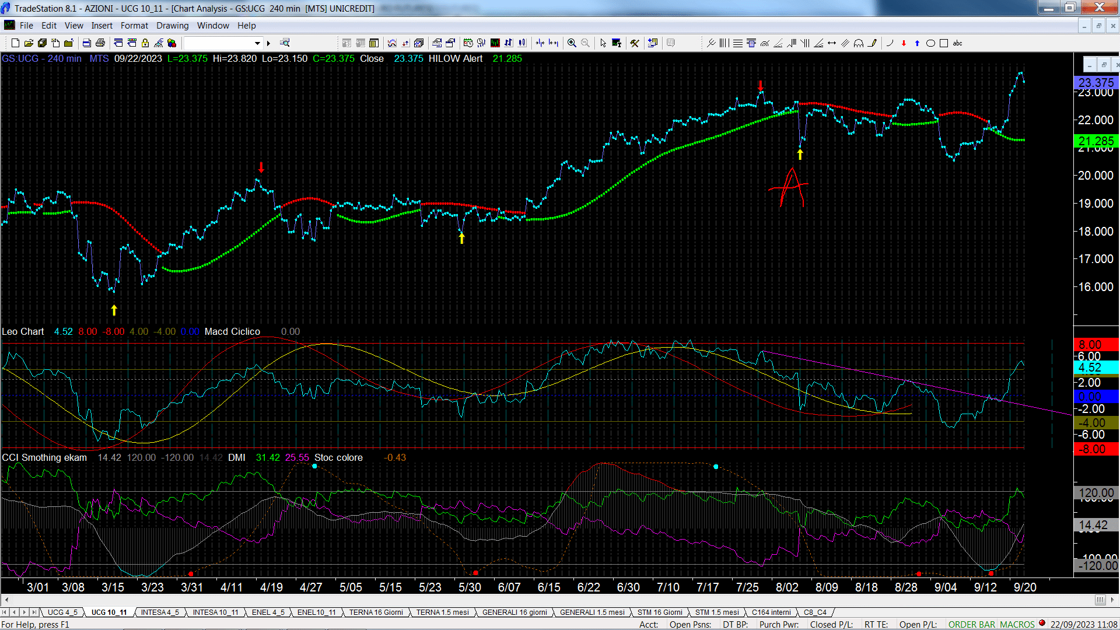The width and height of the screenshot is (1120, 630).
Task: Click the Save All workspaces icon
Action: tap(42, 43)
